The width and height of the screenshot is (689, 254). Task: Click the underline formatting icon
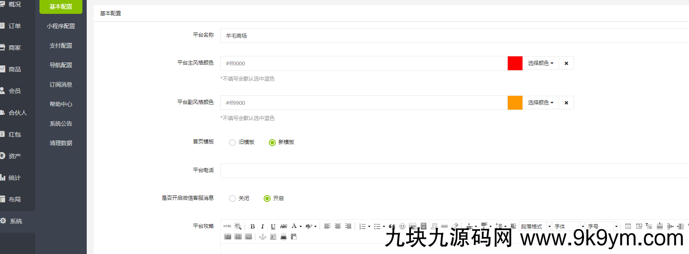(x=273, y=226)
